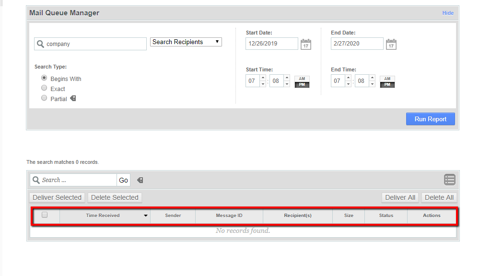Click the table view options icon
The width and height of the screenshot is (491, 276).
(x=449, y=180)
